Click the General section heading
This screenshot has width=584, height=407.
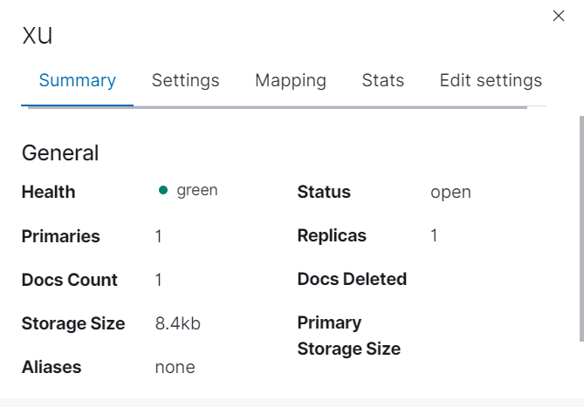(60, 153)
